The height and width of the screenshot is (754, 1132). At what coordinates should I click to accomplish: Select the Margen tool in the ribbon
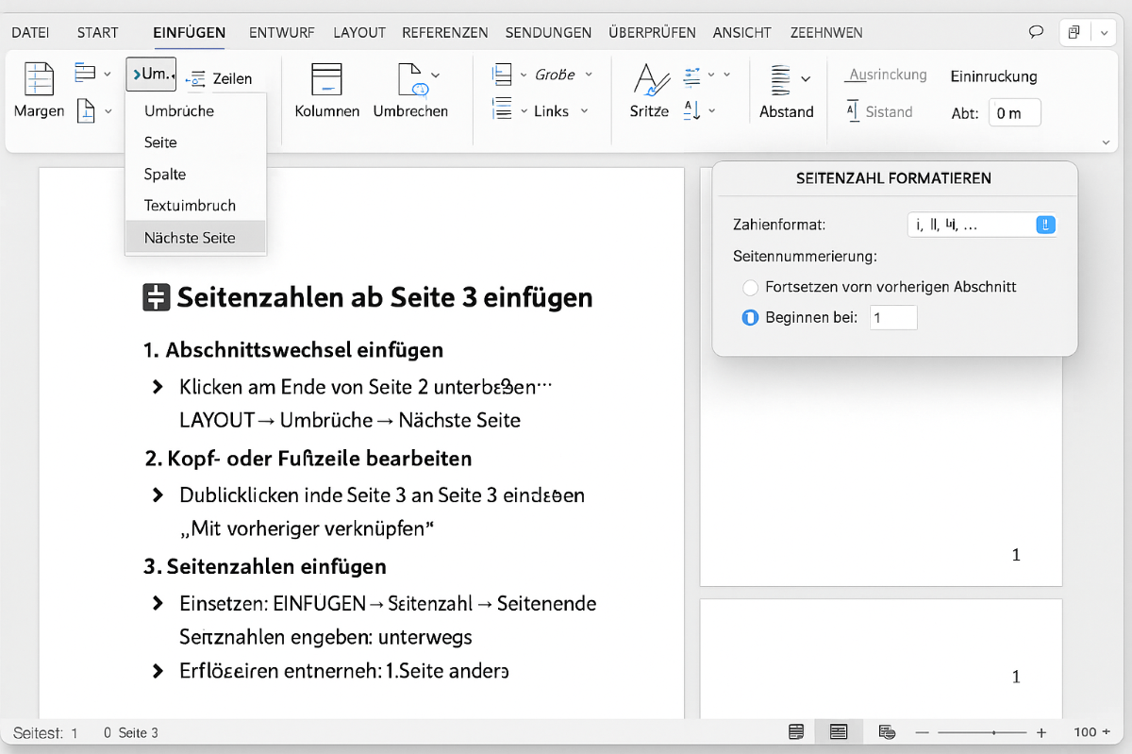(x=38, y=90)
